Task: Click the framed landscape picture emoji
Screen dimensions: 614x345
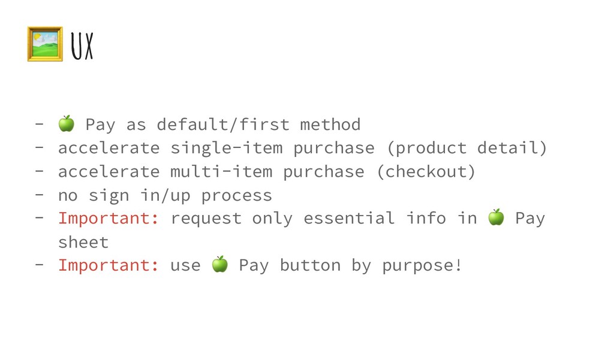Action: [45, 44]
